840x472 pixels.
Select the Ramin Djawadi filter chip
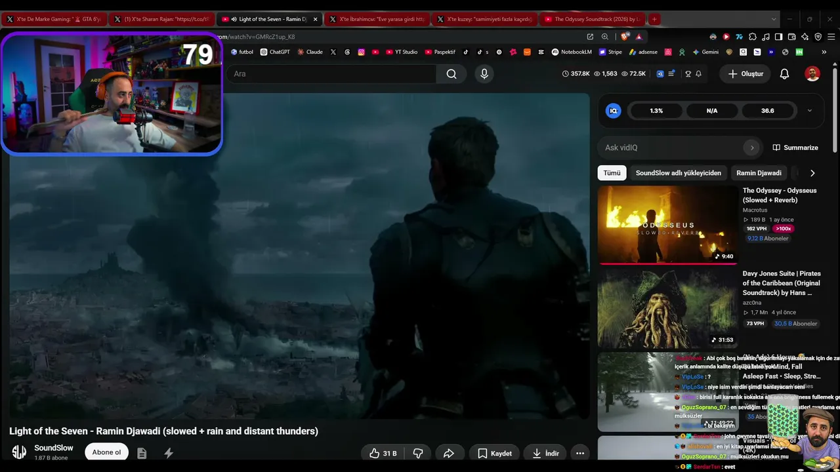point(759,173)
